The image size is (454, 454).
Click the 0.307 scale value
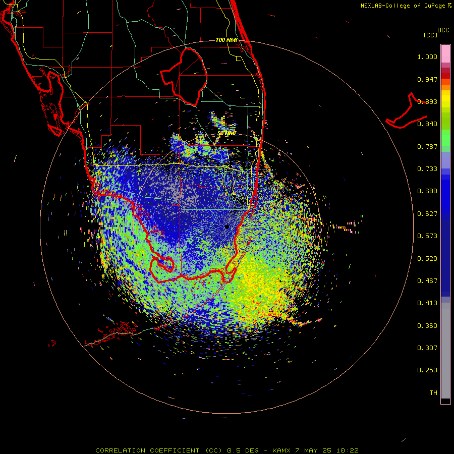pyautogui.click(x=427, y=348)
